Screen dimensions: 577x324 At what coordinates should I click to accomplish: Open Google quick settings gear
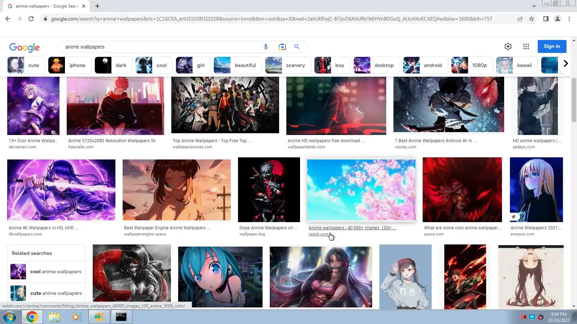pos(508,46)
